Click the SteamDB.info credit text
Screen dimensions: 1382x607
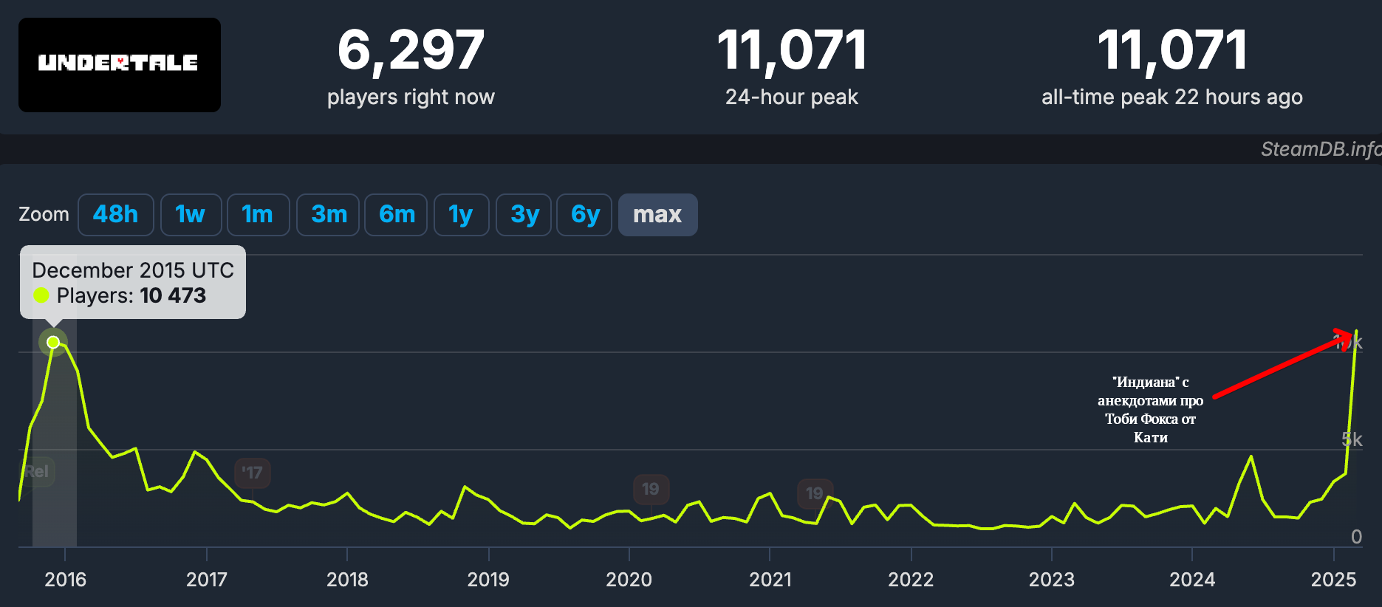tap(1320, 149)
